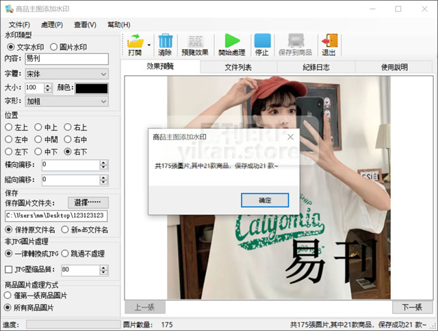
Task: Click the 保存到商品 toolbar icon
Action: 296,41
